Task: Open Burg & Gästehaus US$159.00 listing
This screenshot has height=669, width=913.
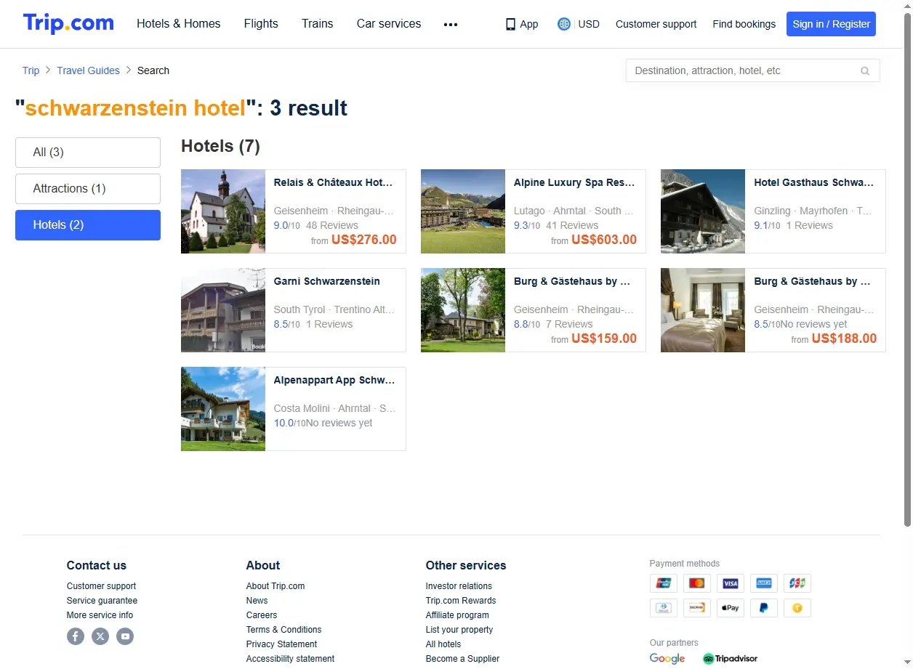Action: pos(534,310)
